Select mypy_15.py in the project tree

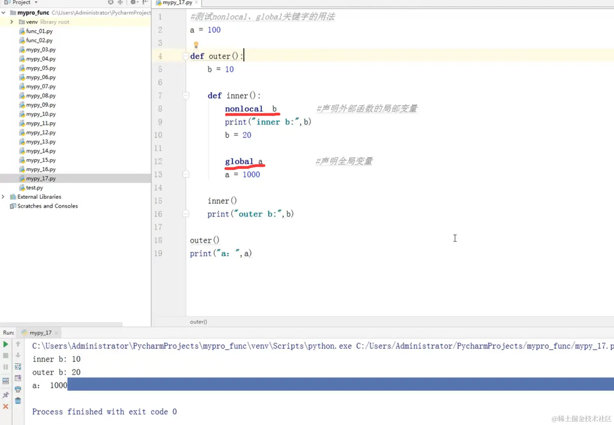tap(41, 160)
